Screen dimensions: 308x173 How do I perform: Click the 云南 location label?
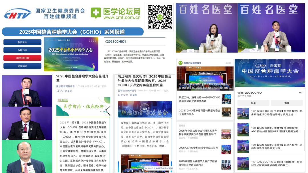point(104,86)
